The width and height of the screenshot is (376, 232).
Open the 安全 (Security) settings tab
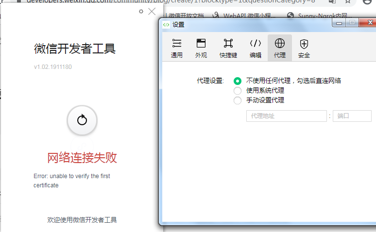pyautogui.click(x=304, y=48)
